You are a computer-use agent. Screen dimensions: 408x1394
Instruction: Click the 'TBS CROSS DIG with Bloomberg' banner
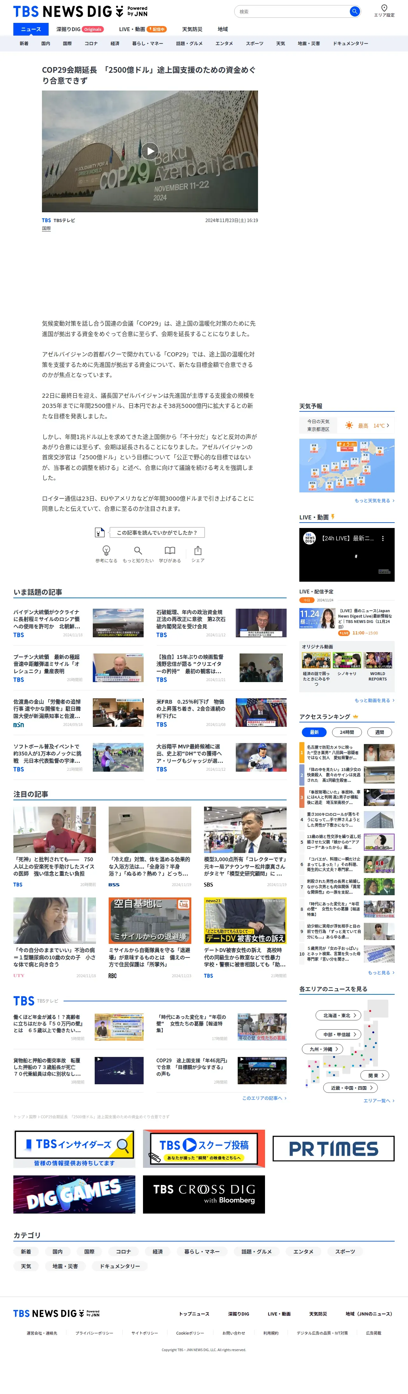coord(204,1194)
